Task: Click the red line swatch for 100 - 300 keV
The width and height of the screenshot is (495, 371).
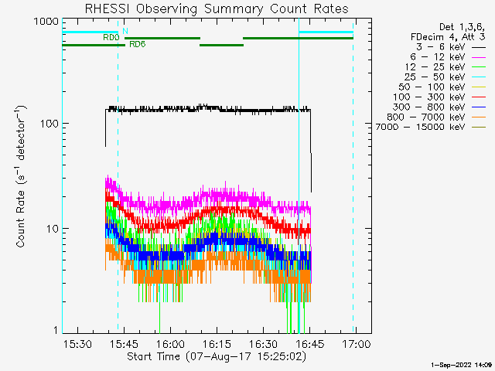Action: coord(479,97)
